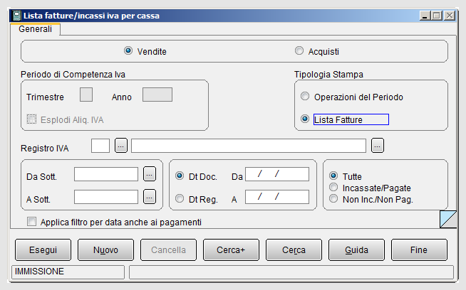The height and width of the screenshot is (290, 466).
Task: Open the A Sott. lookup button
Action: coord(150,197)
